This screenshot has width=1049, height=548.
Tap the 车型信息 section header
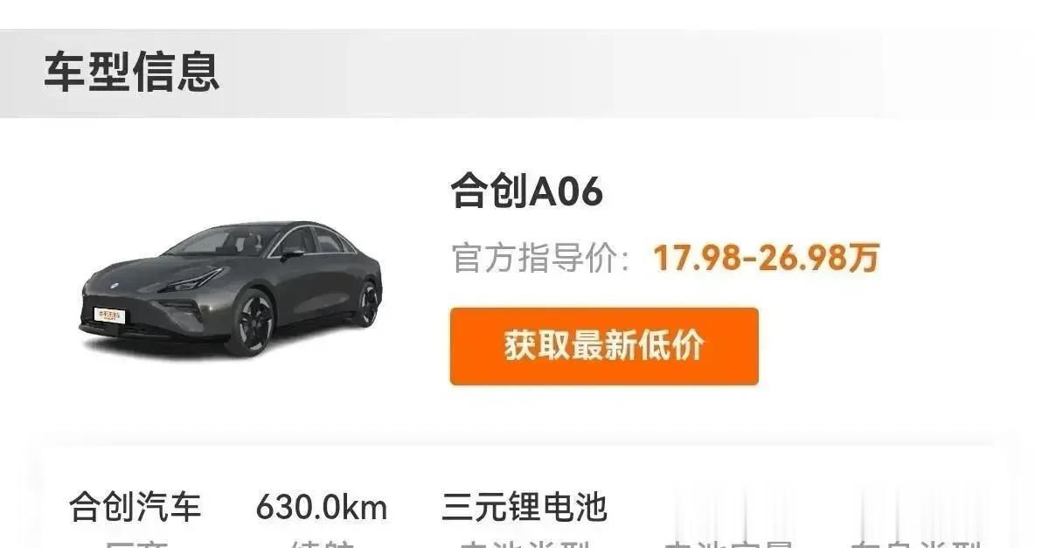(132, 73)
